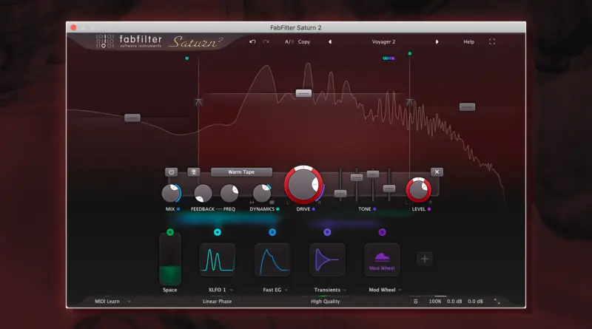This screenshot has width=592, height=329.
Task: Click the resize interface arrows icon
Action: [497, 302]
